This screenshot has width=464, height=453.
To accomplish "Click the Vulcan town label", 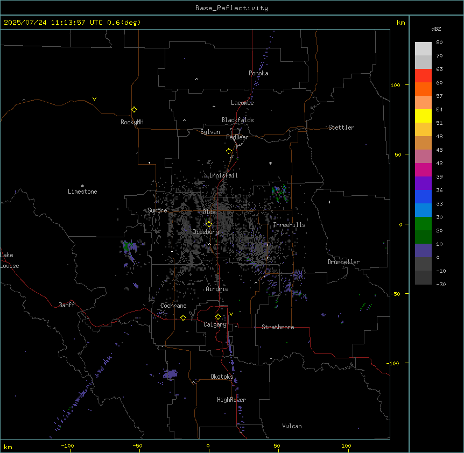I will click(292, 426).
